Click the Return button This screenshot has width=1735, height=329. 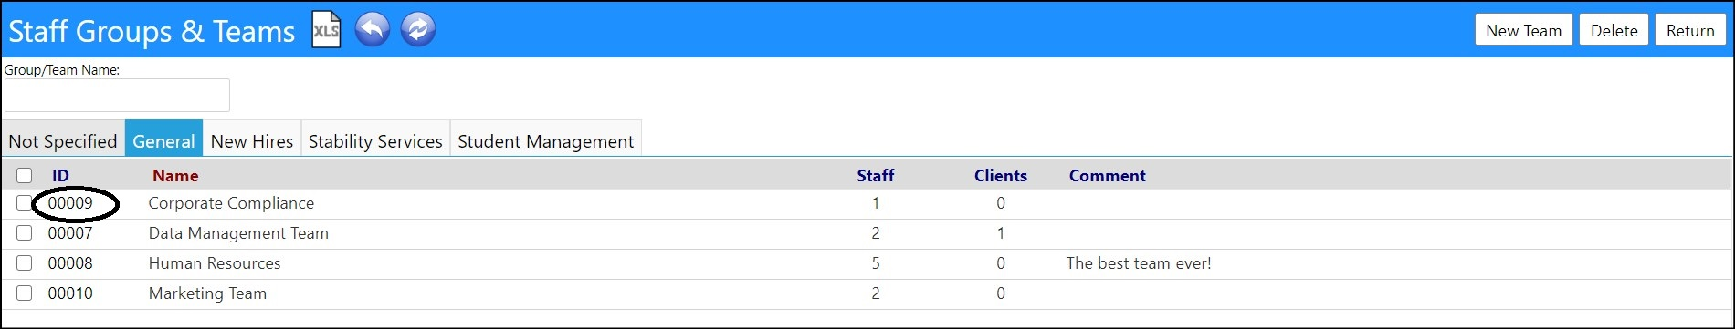pyautogui.click(x=1690, y=30)
